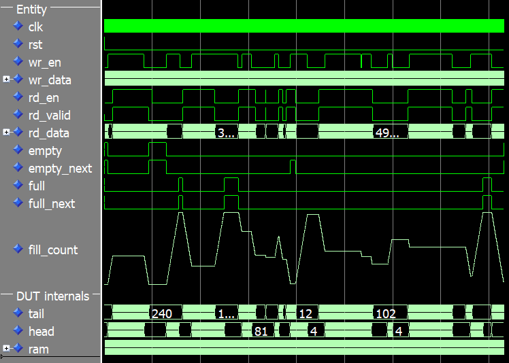Select the full_next signal label
The width and height of the screenshot is (509, 363).
click(x=52, y=203)
